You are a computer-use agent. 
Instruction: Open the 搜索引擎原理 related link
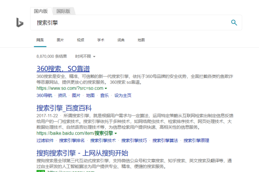point(196,141)
